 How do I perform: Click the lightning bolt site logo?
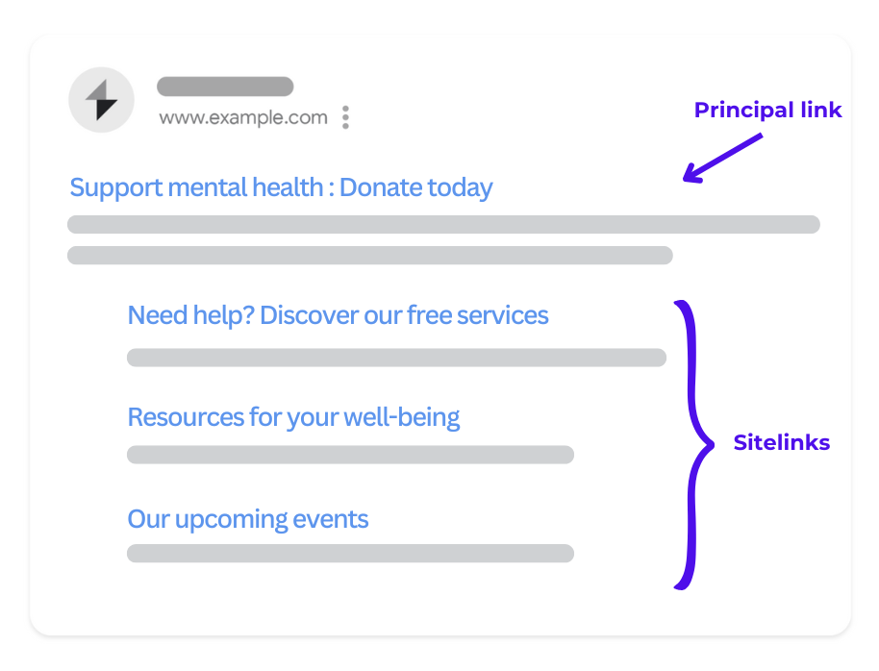pyautogui.click(x=102, y=100)
